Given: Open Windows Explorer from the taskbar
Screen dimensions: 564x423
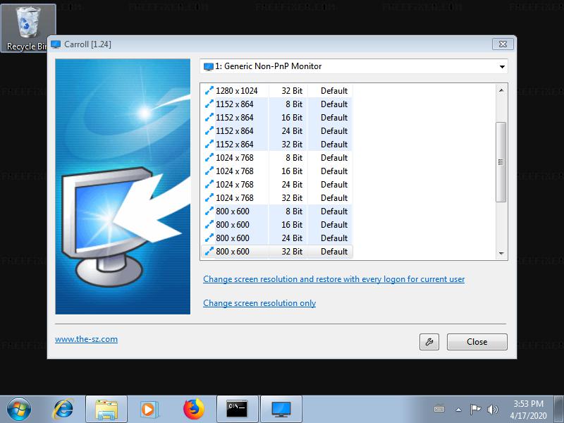Looking at the screenshot, I should [106, 410].
